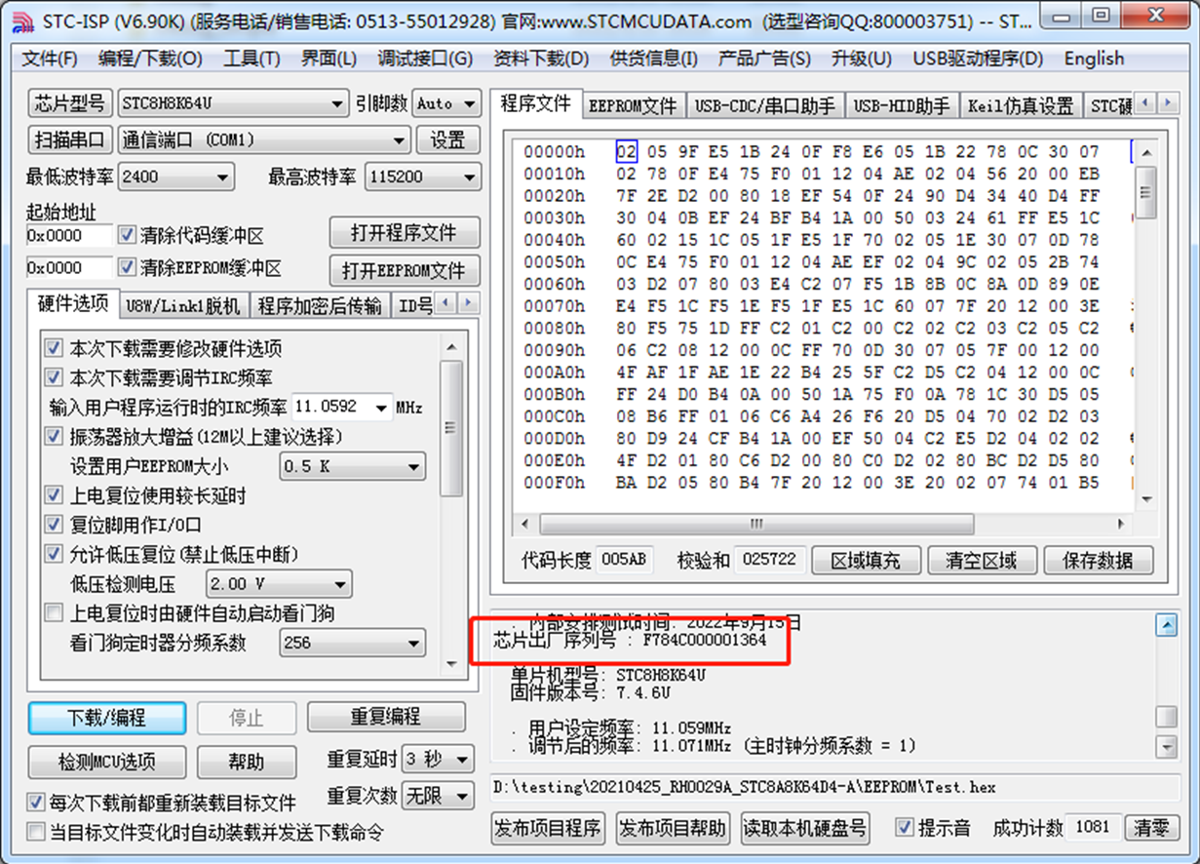1200x864 pixels.
Task: Click hex view scrollbar up arrow
Action: (x=1146, y=152)
